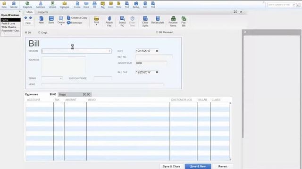Open Snapshots from the icon bar
The height and width of the screenshot is (169, 302).
[27, 5]
